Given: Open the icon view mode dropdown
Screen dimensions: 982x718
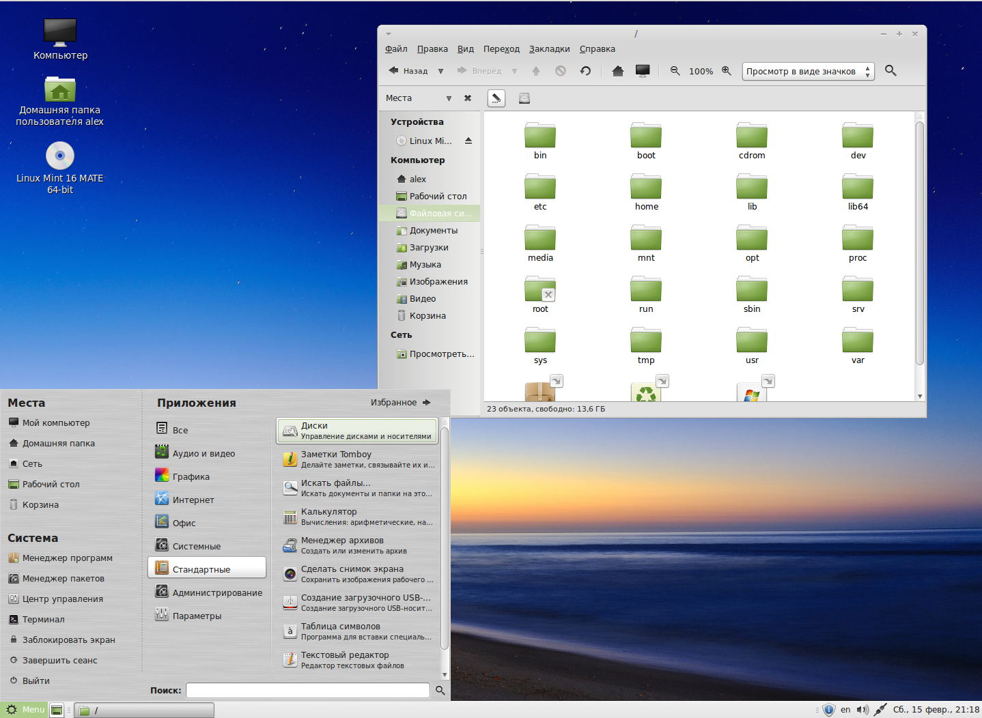Looking at the screenshot, I should 808,71.
